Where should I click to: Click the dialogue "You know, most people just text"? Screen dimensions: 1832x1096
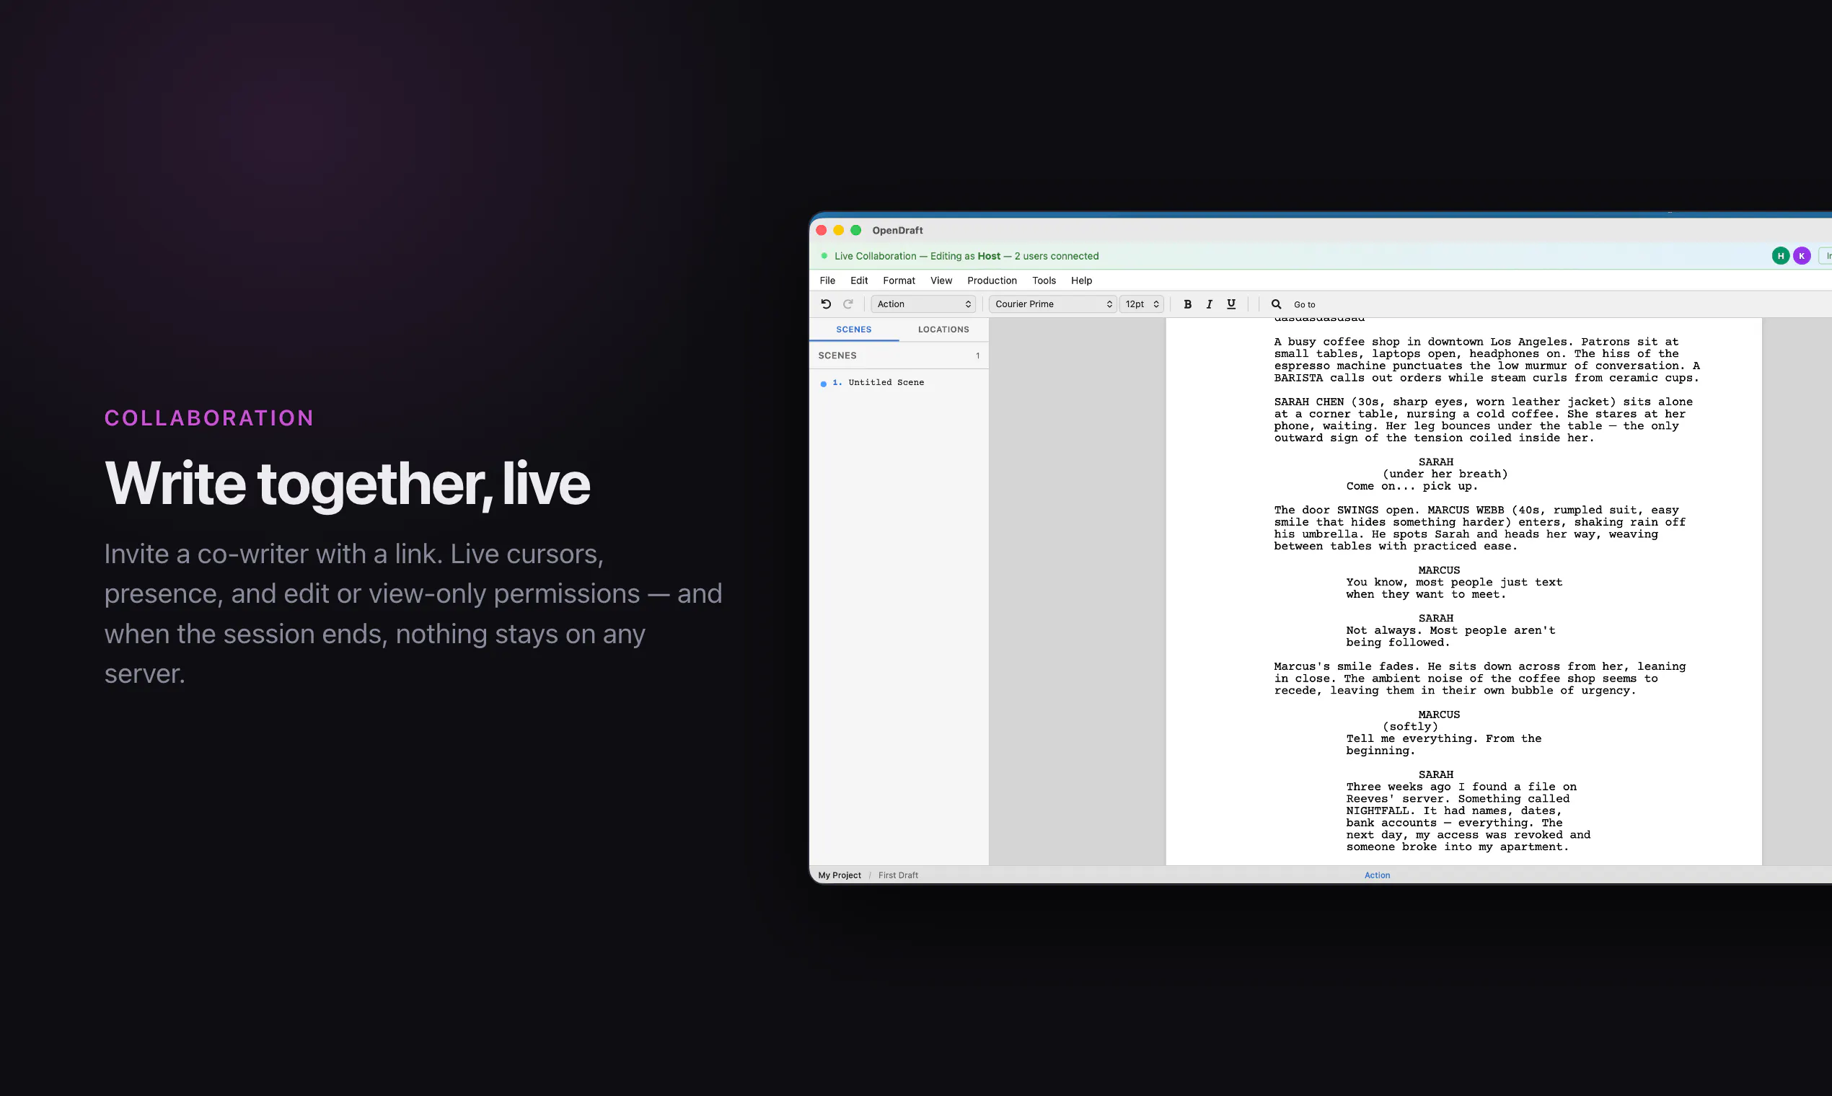1454,588
